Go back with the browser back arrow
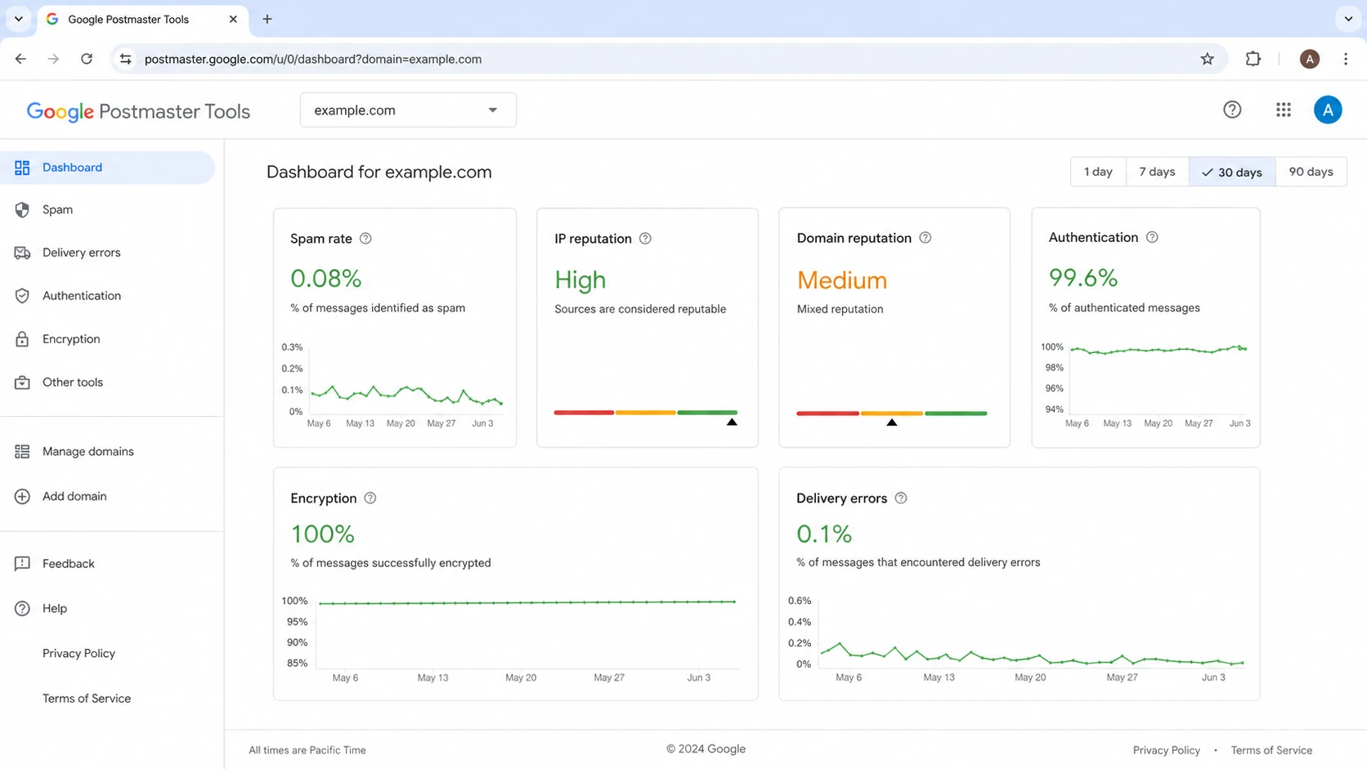The height and width of the screenshot is (769, 1367). tap(20, 59)
